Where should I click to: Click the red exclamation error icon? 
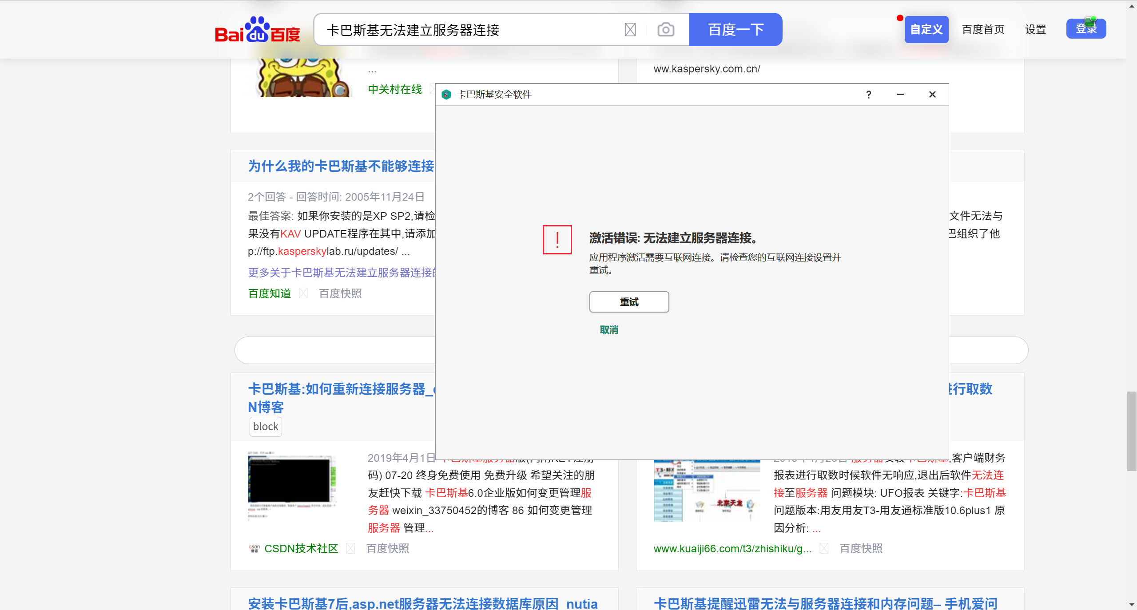(557, 240)
